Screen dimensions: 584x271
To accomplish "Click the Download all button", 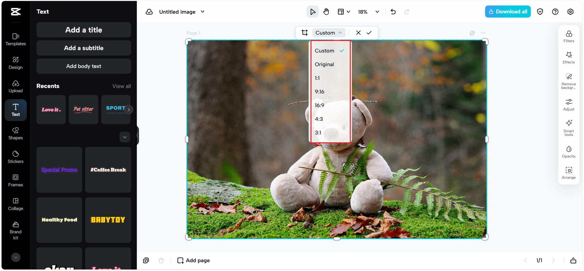I will point(508,12).
